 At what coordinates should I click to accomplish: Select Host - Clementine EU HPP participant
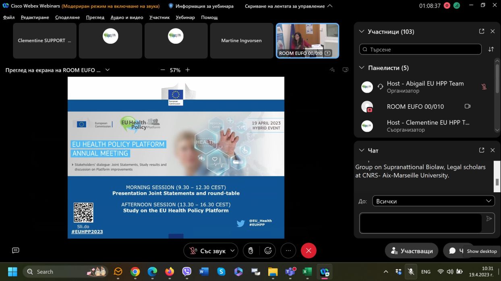tap(424, 126)
